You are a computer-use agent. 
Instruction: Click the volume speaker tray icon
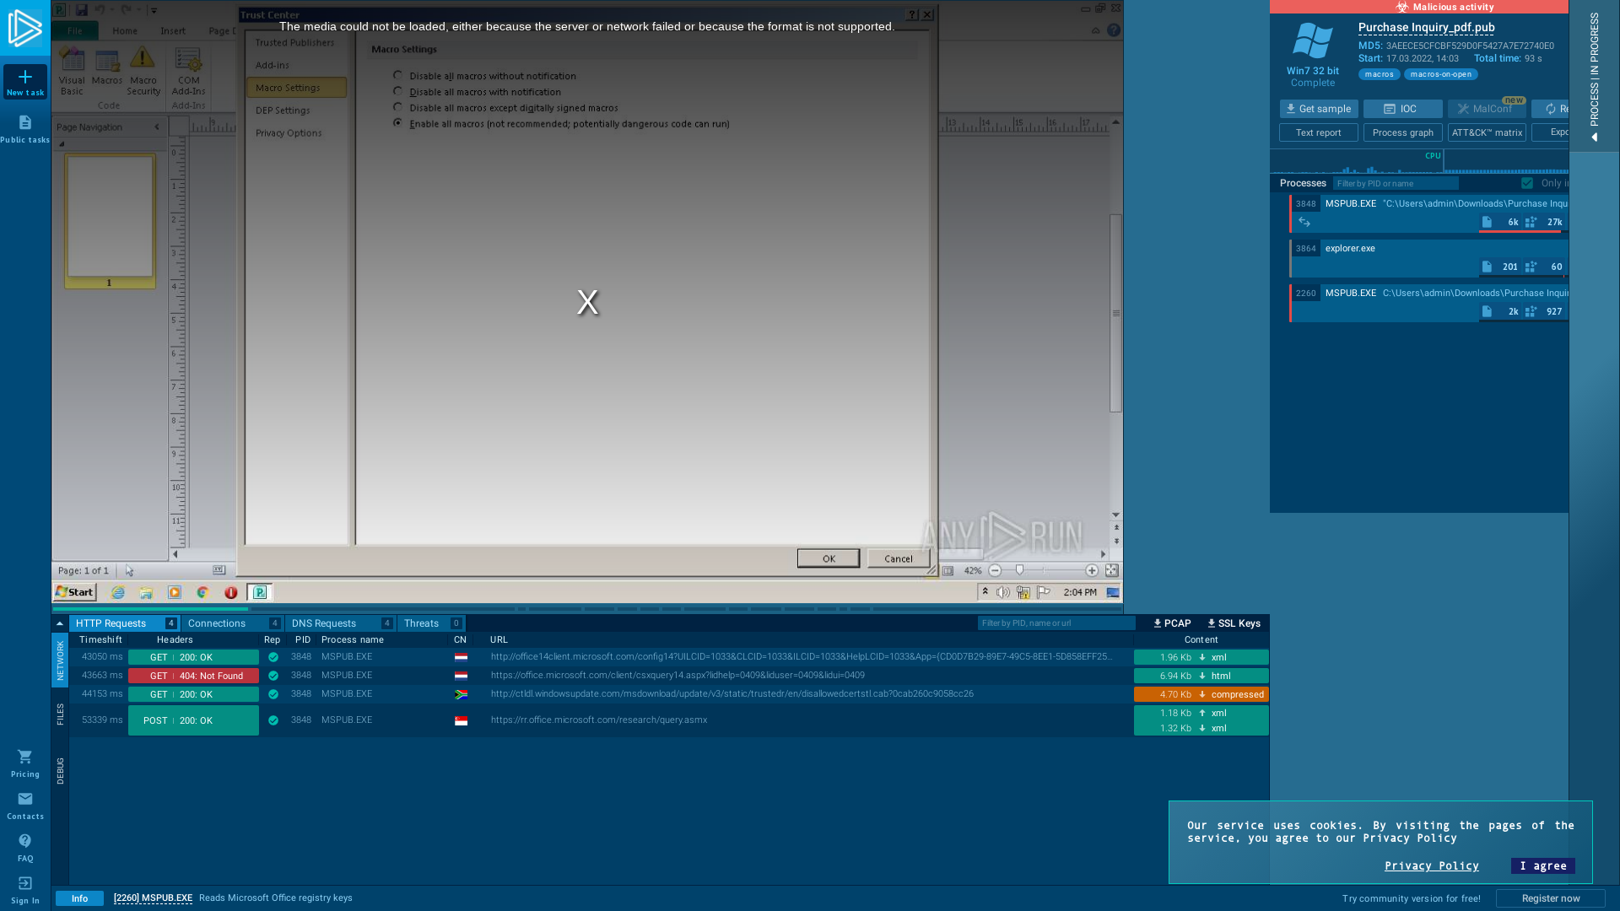1003,592
